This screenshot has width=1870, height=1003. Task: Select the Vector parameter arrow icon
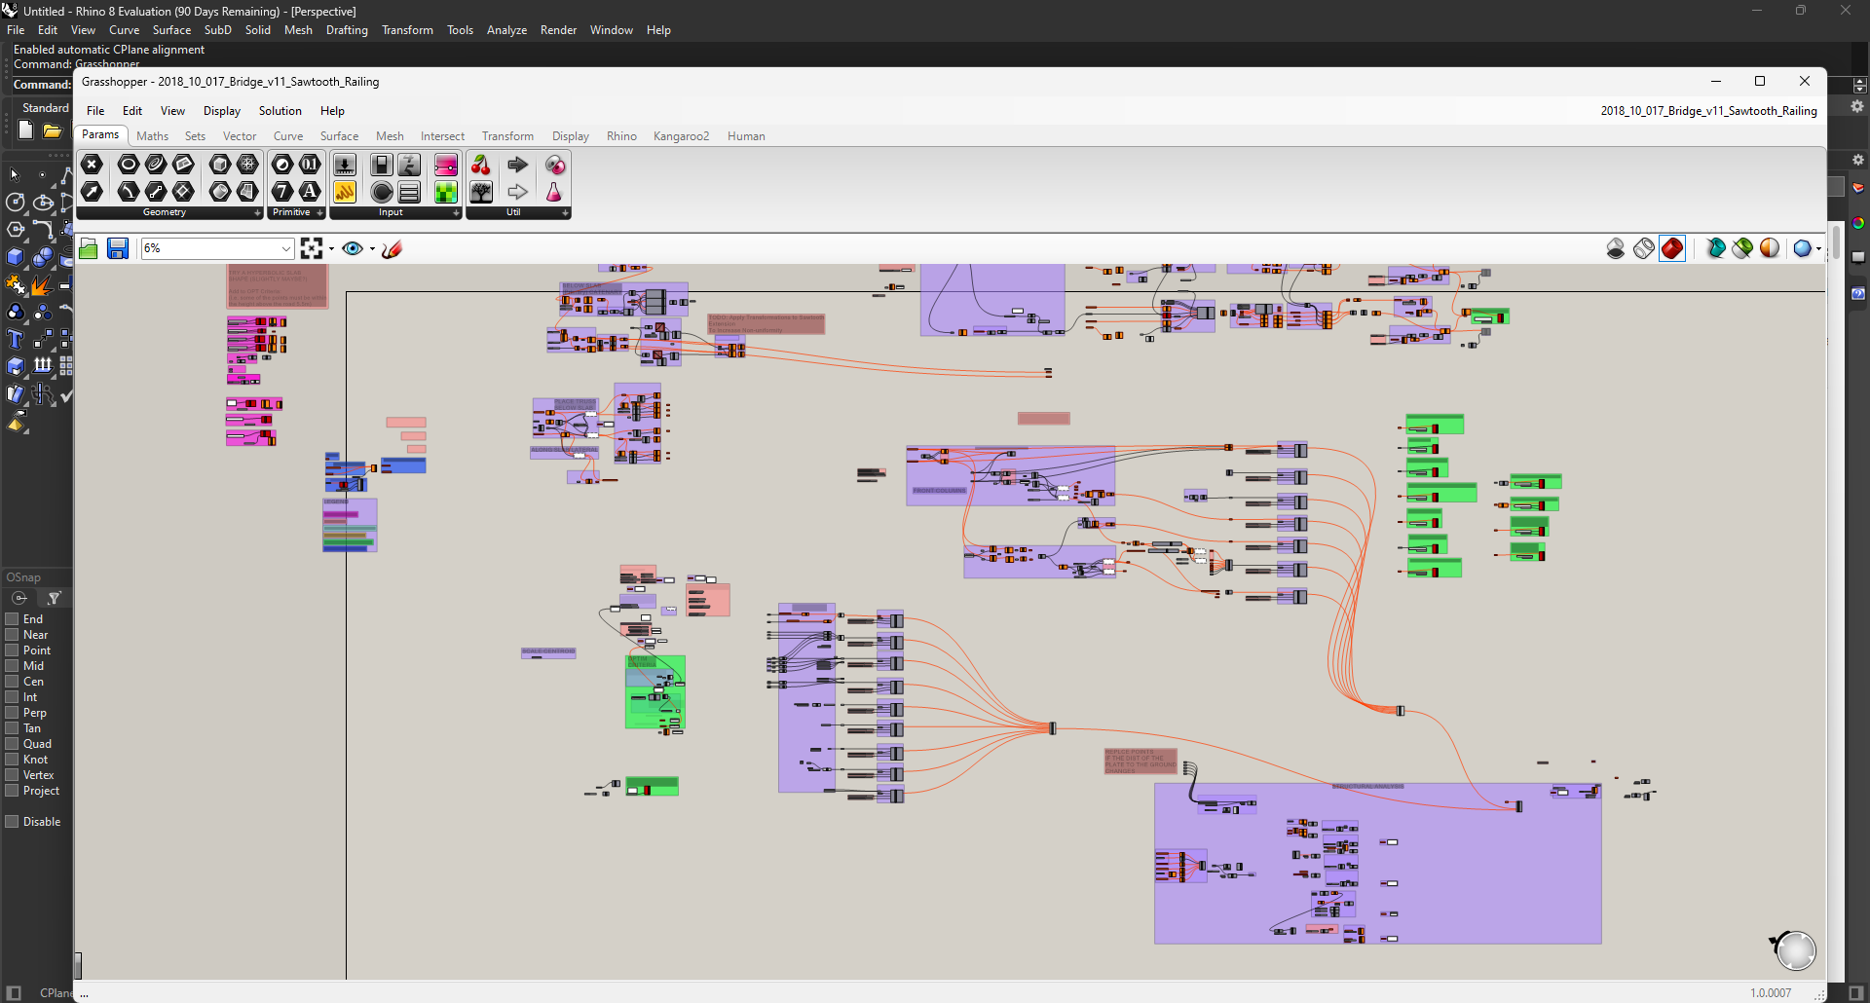93,192
